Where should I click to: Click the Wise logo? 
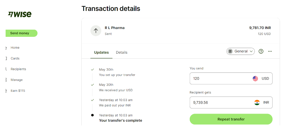[20, 14]
